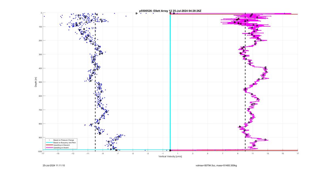Click the '400' depth tick label
The height and width of the screenshot is (170, 329).
click(x=40, y=68)
